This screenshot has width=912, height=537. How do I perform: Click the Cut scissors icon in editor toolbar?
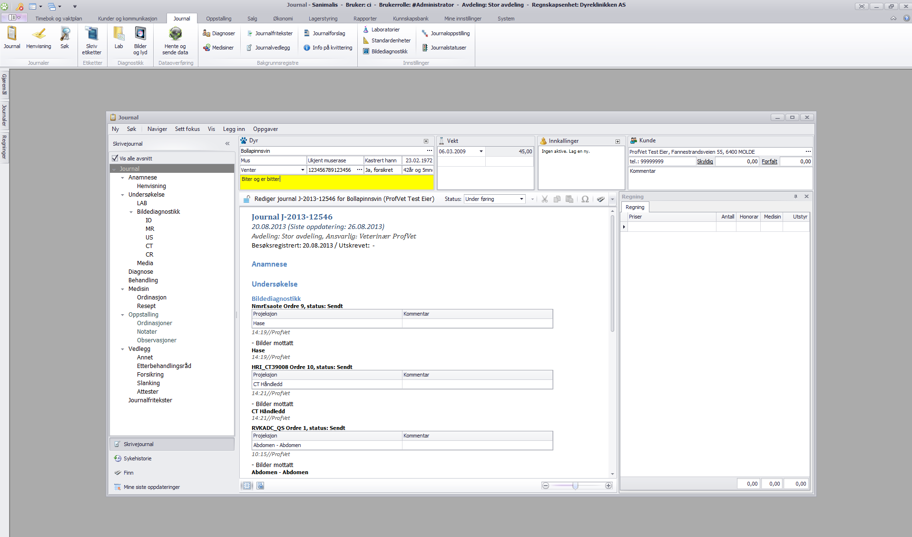(545, 199)
